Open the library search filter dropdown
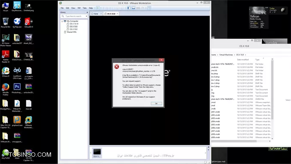The height and width of the screenshot is (164, 291). click(86, 16)
